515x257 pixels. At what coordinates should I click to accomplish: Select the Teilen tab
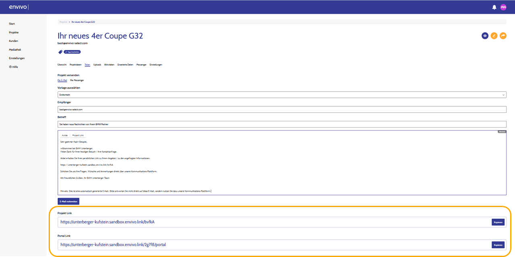pos(87,64)
